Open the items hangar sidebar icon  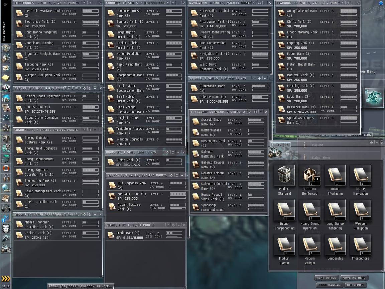6,249
